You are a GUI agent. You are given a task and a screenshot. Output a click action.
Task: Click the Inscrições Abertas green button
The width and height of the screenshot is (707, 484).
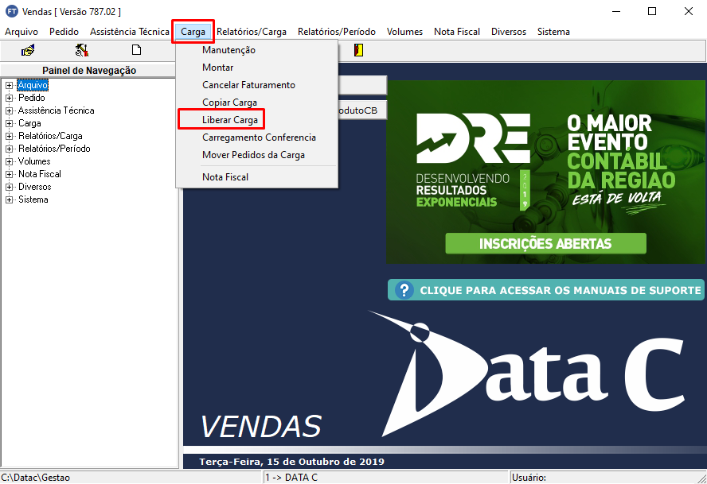(x=545, y=243)
